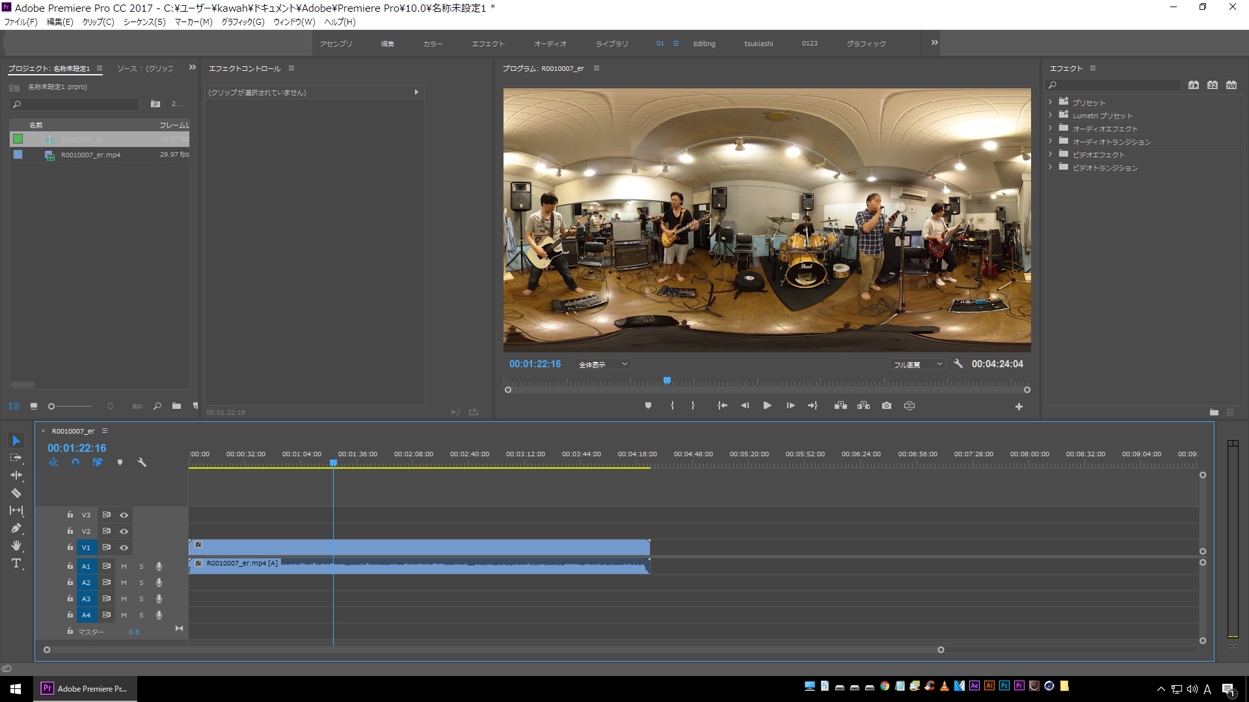This screenshot has width=1249, height=702.
Task: Select the Slip tool
Action: (x=16, y=511)
